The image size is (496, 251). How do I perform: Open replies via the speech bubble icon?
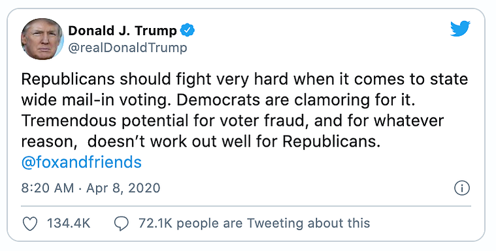(x=121, y=224)
